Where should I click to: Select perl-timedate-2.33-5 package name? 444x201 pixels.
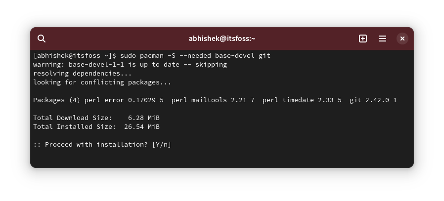pos(302,100)
